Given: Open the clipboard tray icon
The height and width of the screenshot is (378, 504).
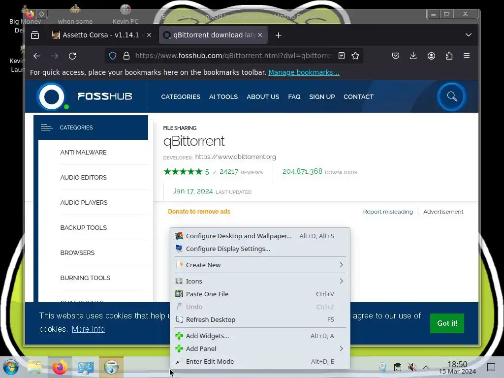Looking at the screenshot, I should click(x=398, y=367).
